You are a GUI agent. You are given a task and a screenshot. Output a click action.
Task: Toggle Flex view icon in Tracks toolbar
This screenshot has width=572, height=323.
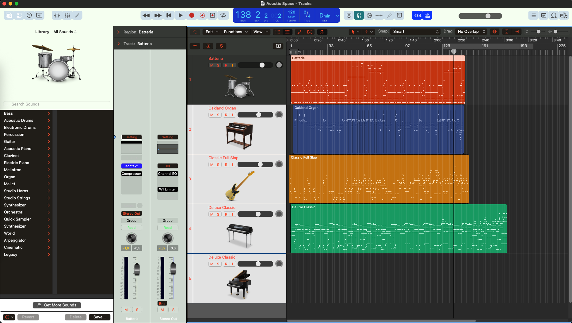pos(310,32)
